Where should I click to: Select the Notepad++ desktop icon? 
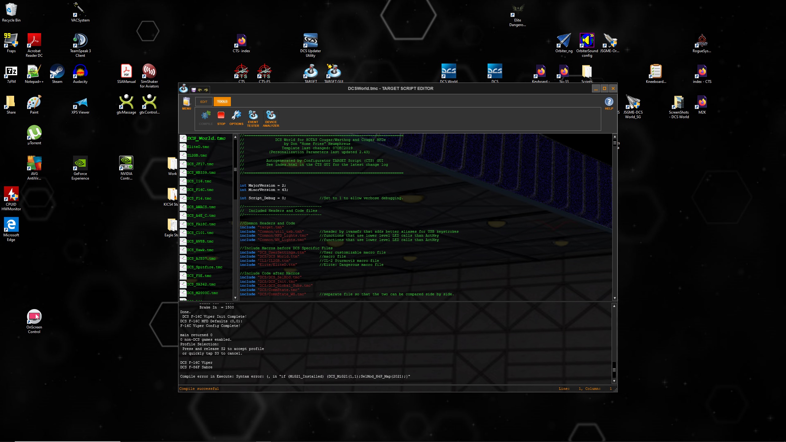[x=34, y=74]
